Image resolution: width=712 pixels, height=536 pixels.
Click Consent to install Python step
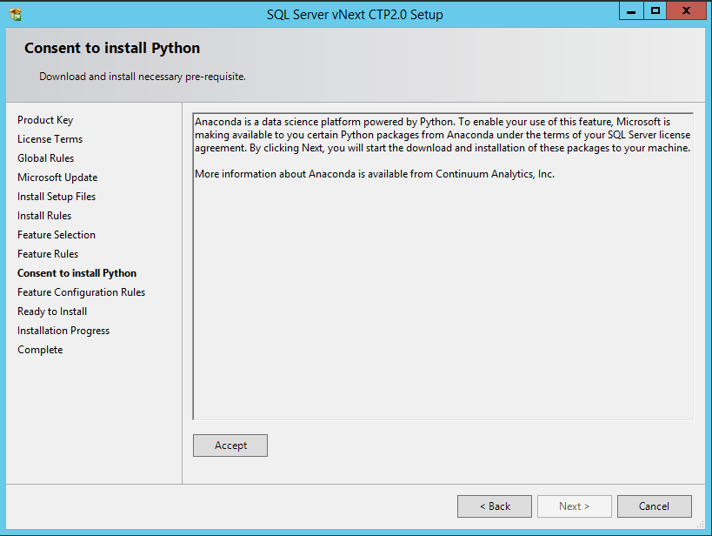[77, 272]
